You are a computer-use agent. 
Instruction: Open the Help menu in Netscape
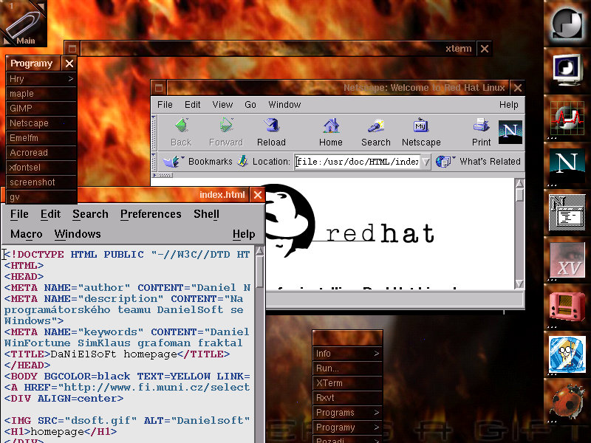(508, 104)
